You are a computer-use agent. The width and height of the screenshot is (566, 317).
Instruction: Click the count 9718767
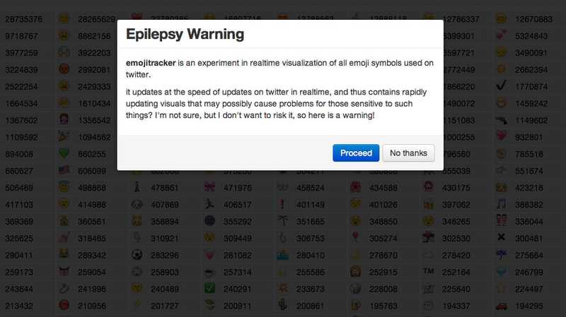click(x=21, y=36)
